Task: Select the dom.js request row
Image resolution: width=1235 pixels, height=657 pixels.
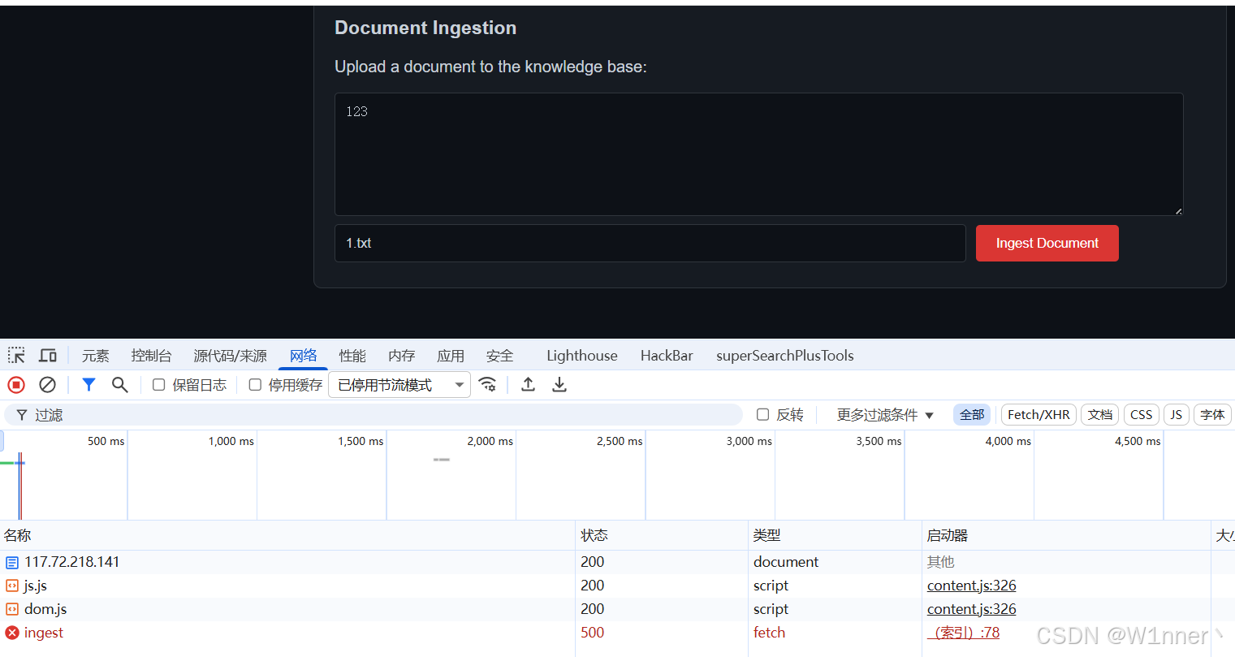Action: [617, 609]
